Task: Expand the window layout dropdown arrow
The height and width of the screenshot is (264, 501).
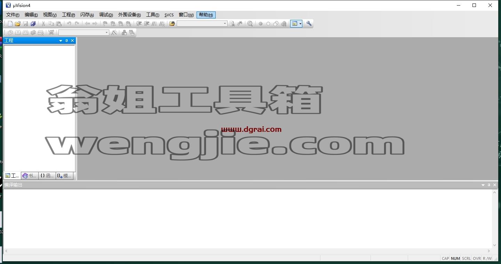Action: pyautogui.click(x=300, y=24)
